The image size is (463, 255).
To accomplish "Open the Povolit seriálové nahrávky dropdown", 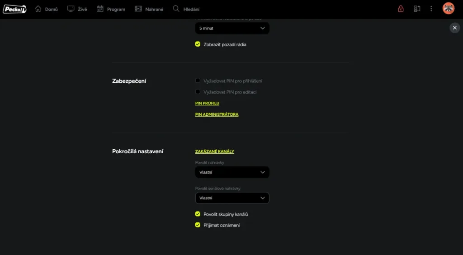I will pyautogui.click(x=232, y=198).
